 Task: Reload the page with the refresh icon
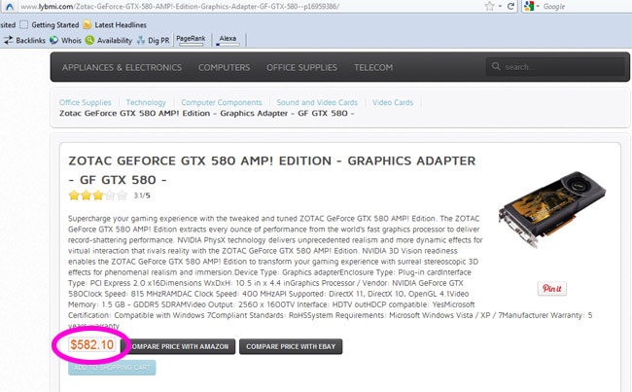pyautogui.click(x=510, y=6)
